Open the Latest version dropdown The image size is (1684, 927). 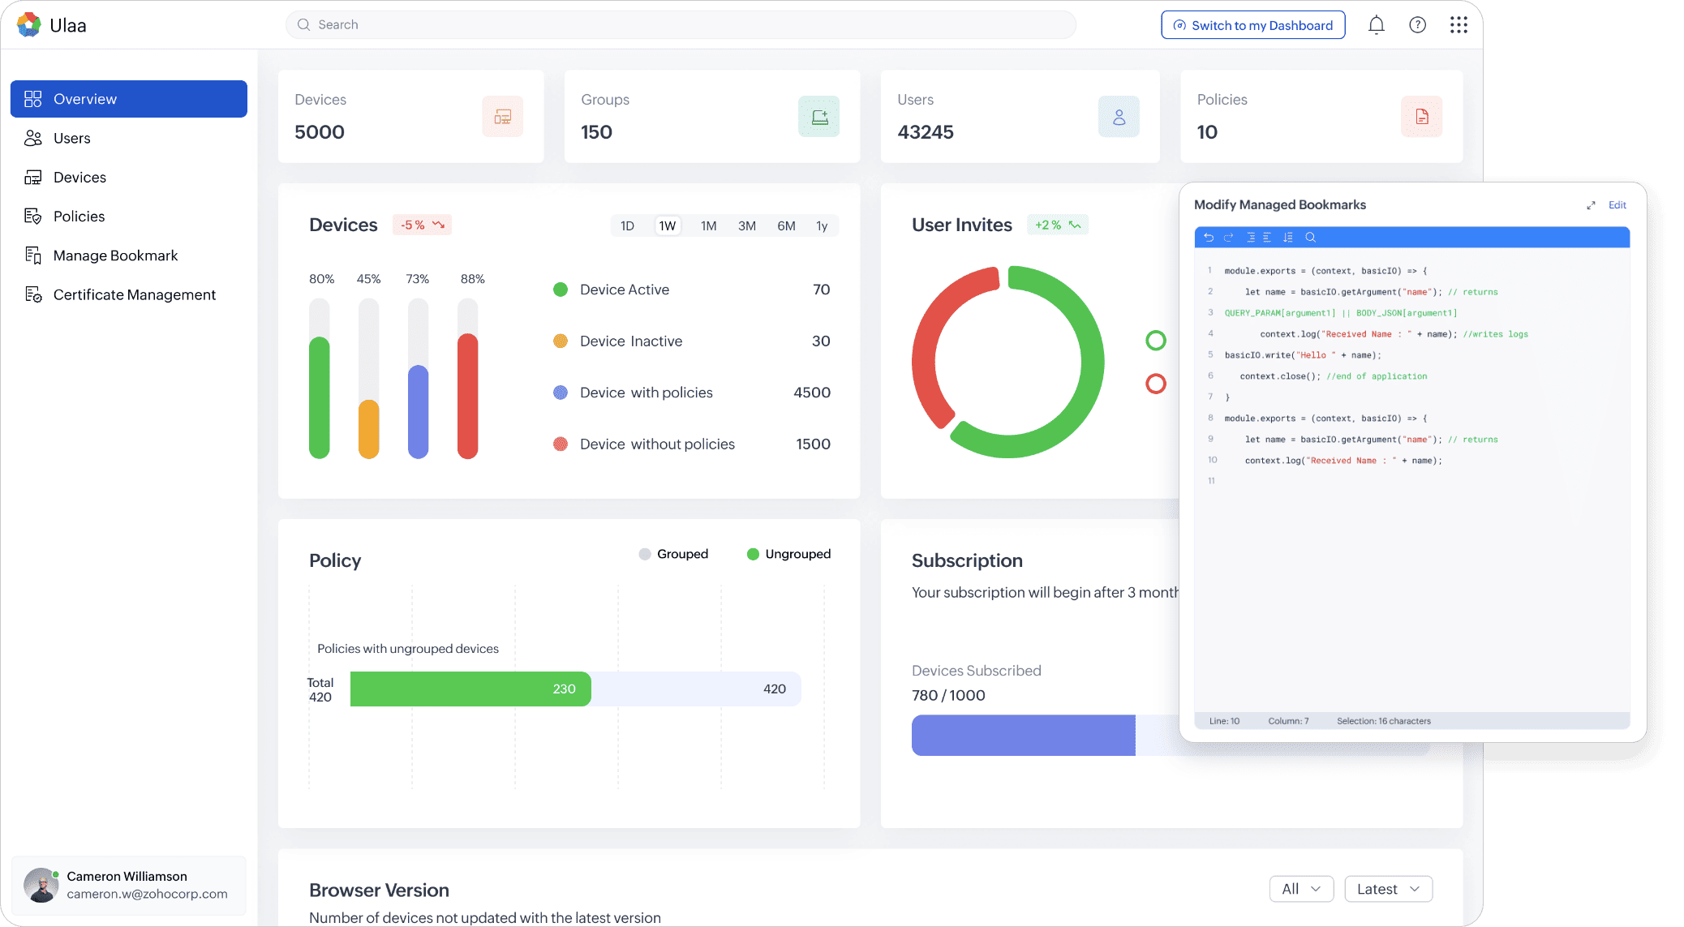[x=1388, y=889]
